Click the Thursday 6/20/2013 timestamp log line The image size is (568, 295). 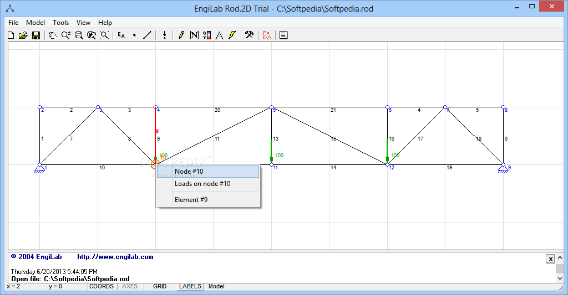coord(54,272)
